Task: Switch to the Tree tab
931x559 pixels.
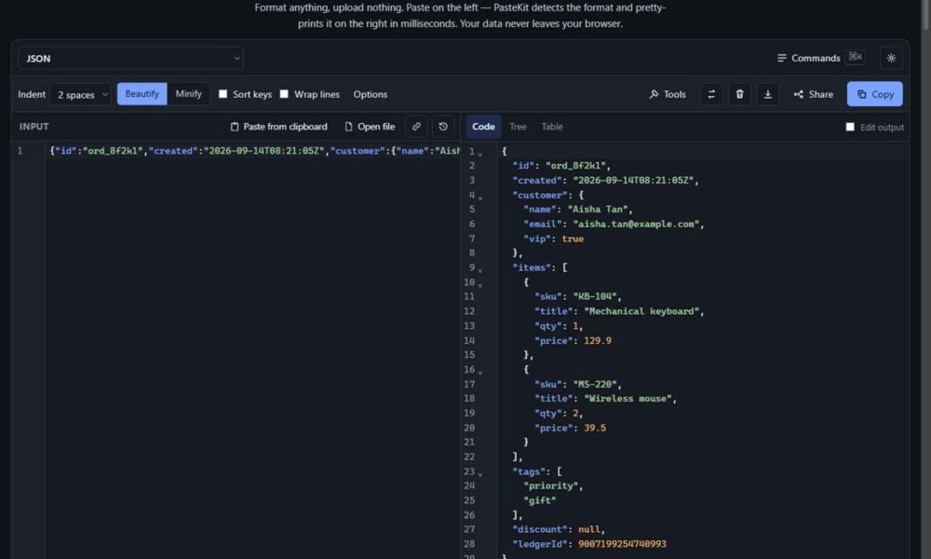Action: (518, 127)
